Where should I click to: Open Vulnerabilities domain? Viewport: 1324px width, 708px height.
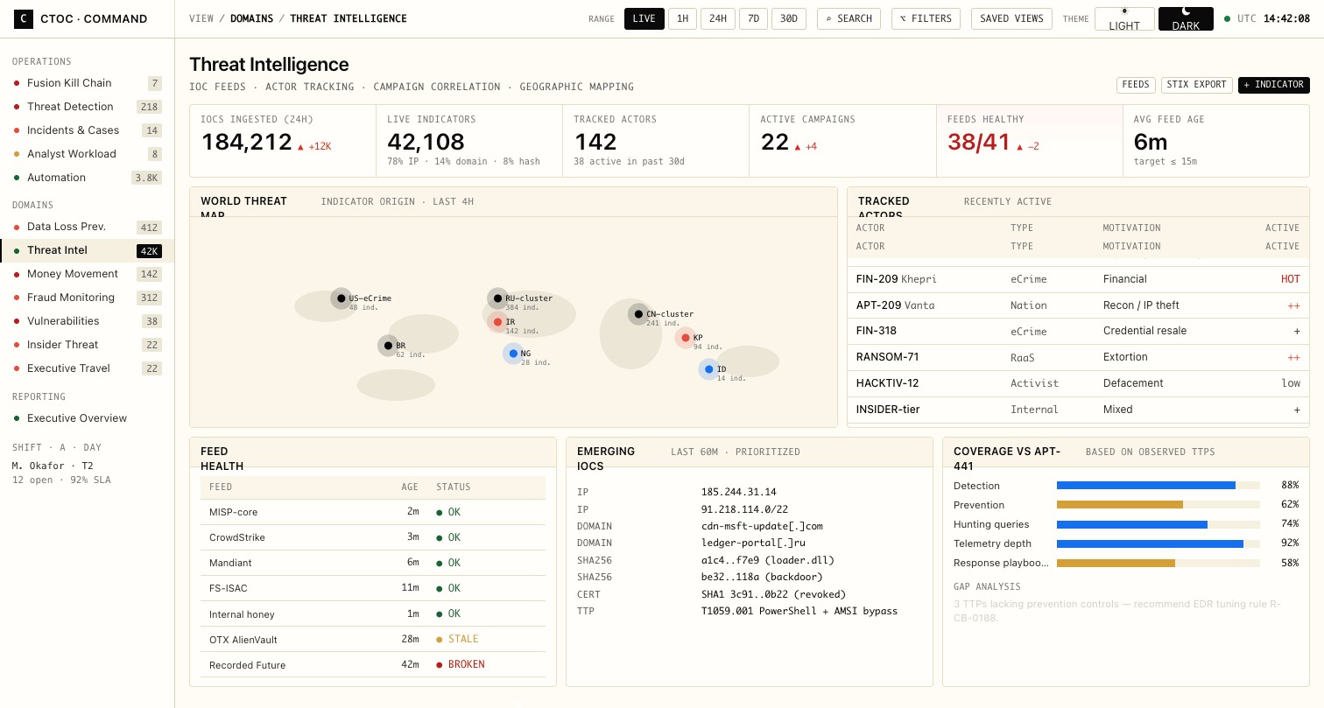click(x=88, y=321)
